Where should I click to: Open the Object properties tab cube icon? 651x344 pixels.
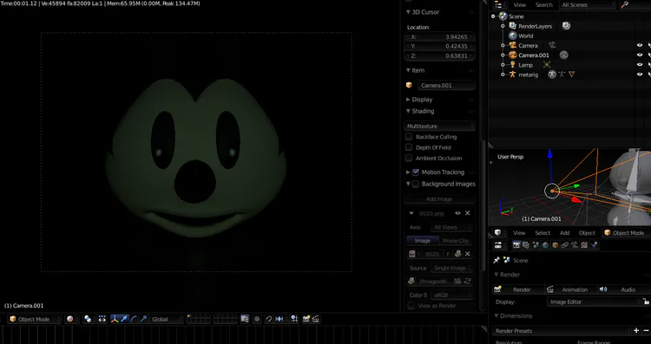point(556,245)
